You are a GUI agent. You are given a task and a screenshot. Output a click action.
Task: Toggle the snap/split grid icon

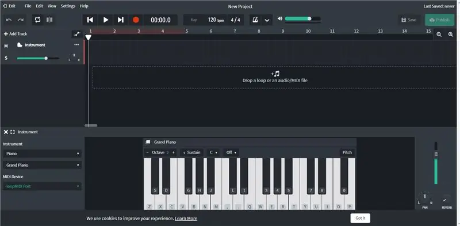coord(49,20)
